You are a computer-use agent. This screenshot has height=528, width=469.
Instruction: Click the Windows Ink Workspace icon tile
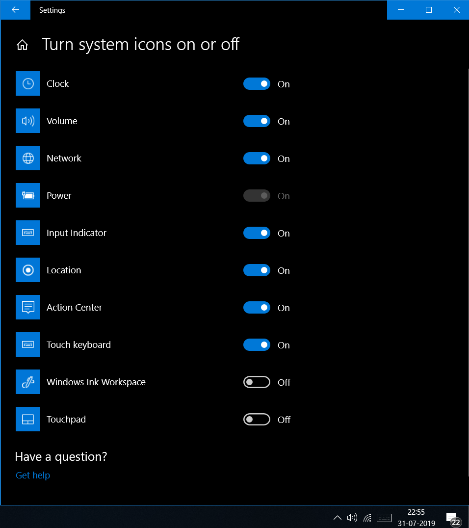(x=28, y=382)
